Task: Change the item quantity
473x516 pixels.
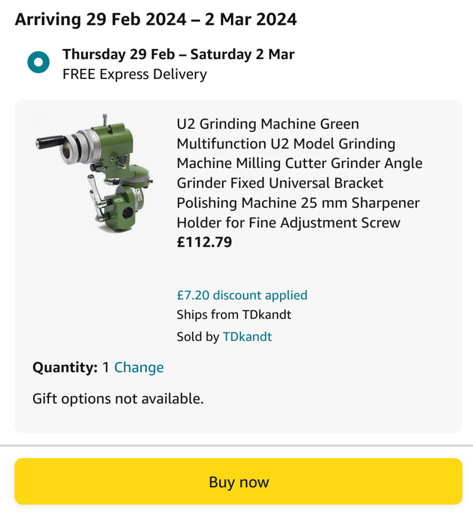Action: pyautogui.click(x=139, y=367)
